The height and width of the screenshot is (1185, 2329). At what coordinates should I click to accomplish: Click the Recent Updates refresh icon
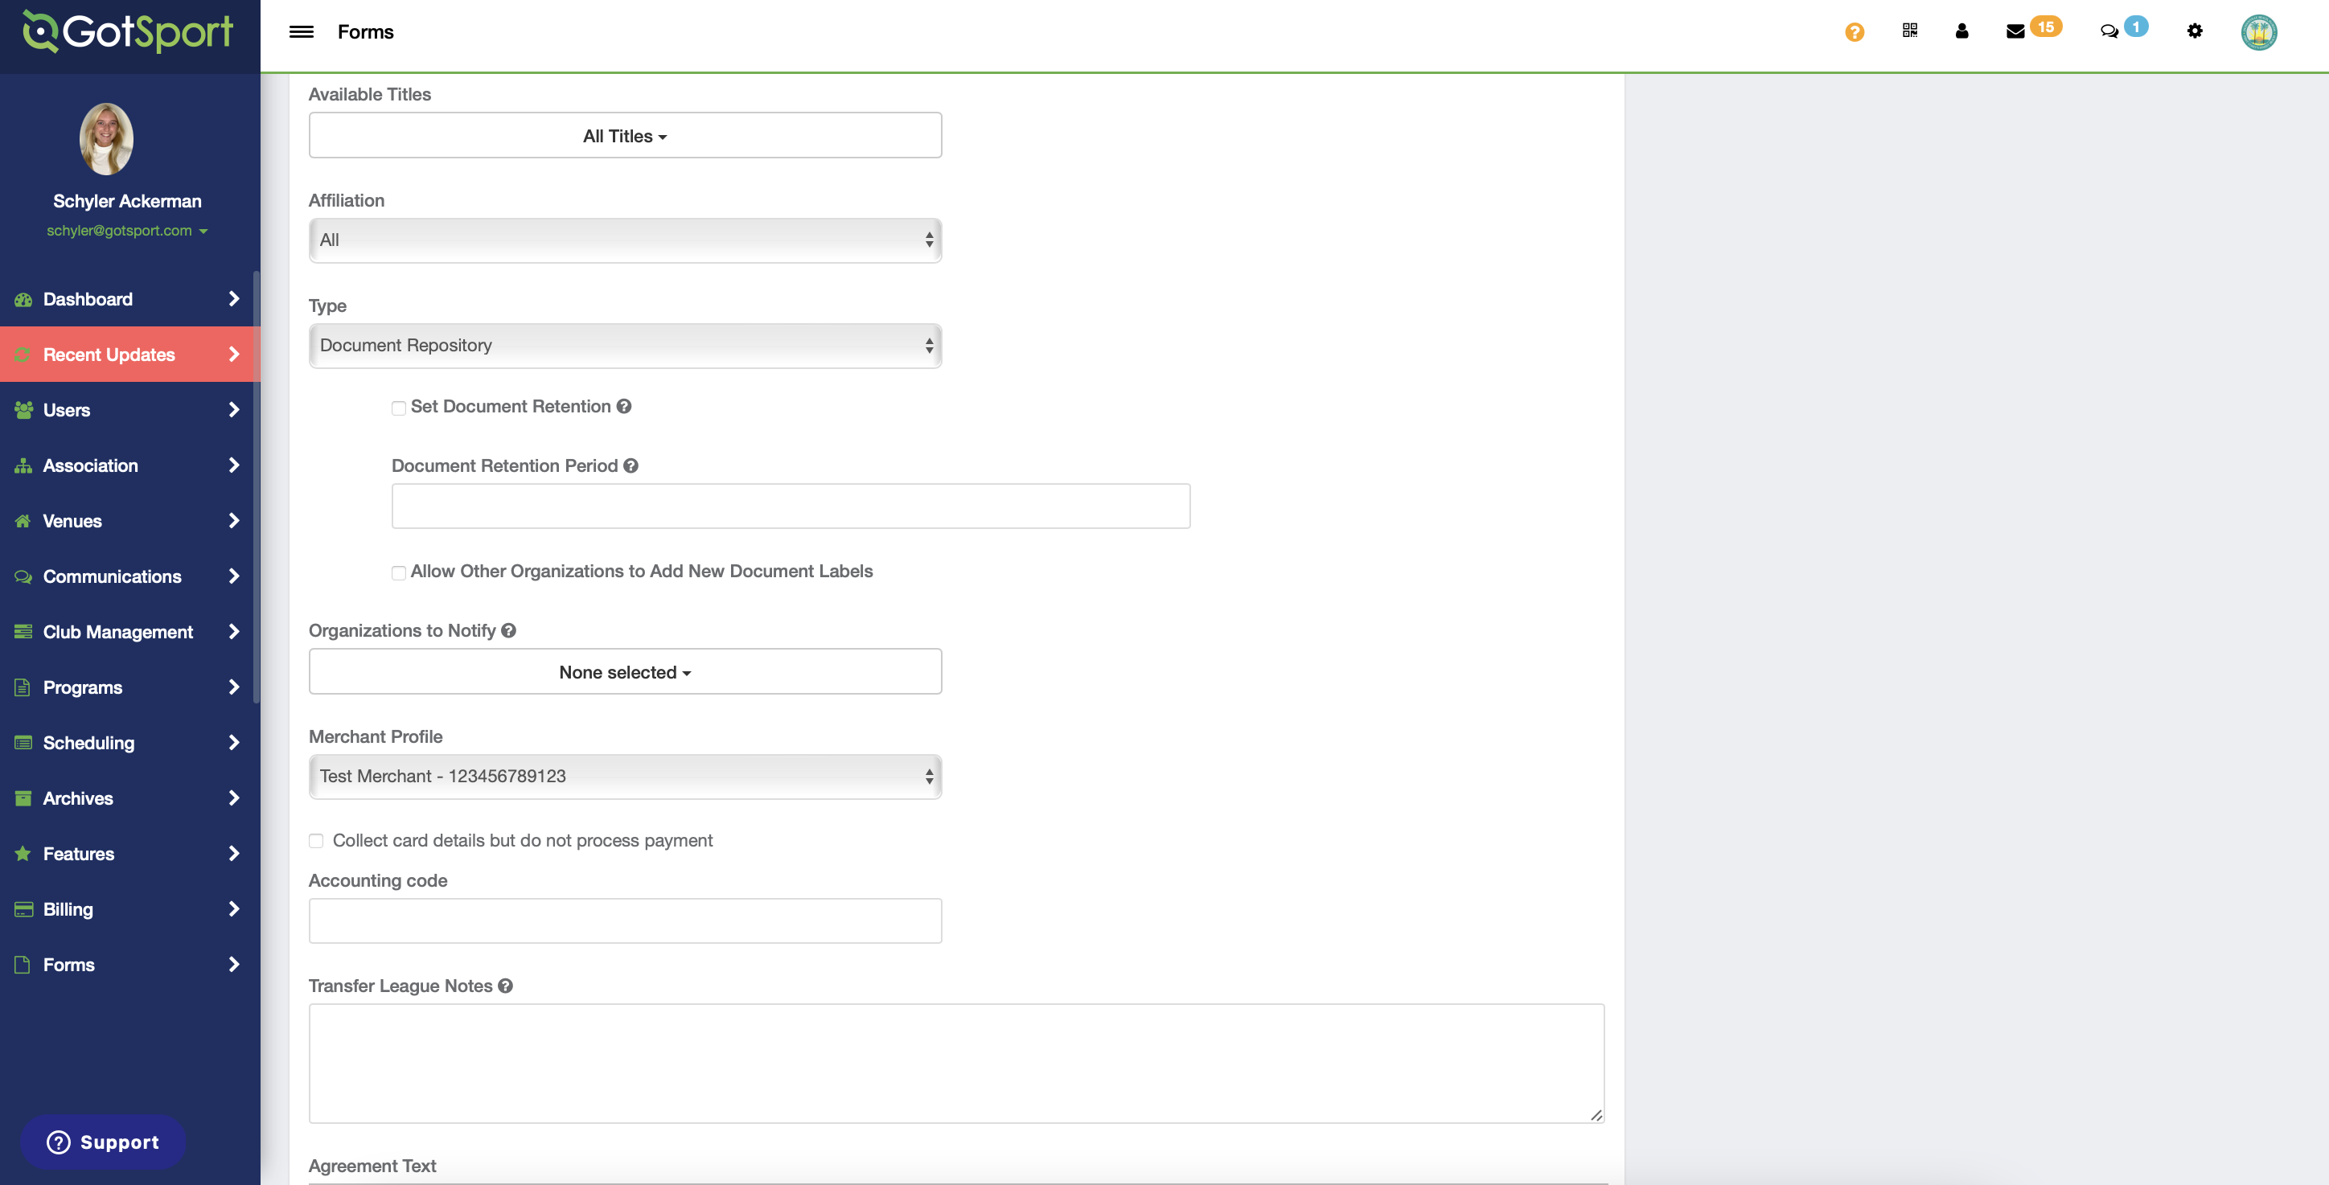(23, 355)
